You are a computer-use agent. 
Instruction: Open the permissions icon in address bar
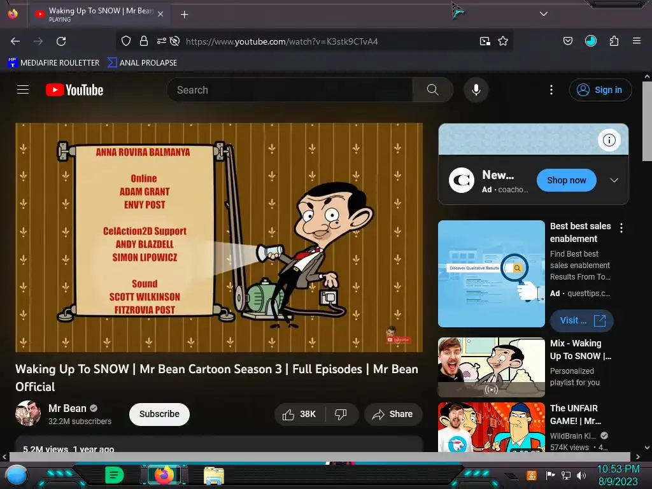point(161,41)
